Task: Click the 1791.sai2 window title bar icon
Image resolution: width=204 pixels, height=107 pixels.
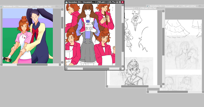Action: (148, 6)
